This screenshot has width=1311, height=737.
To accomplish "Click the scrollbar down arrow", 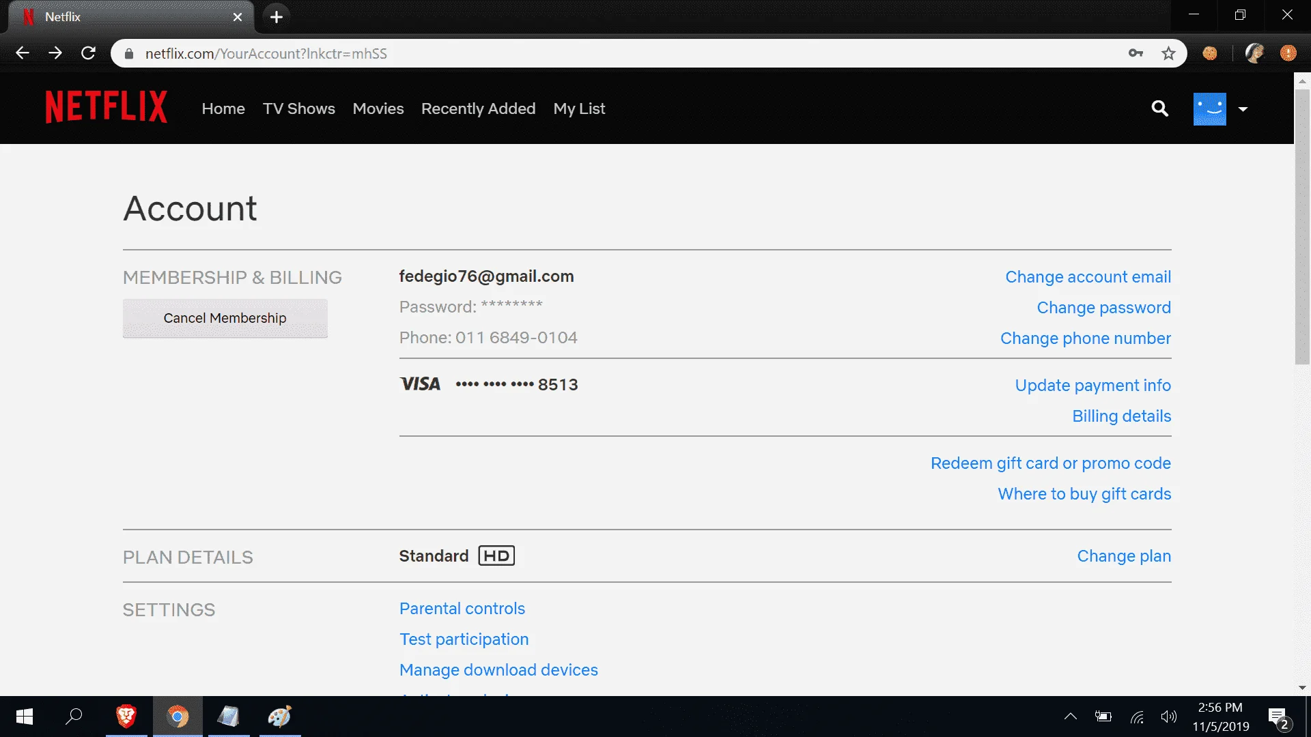I will click(x=1302, y=688).
